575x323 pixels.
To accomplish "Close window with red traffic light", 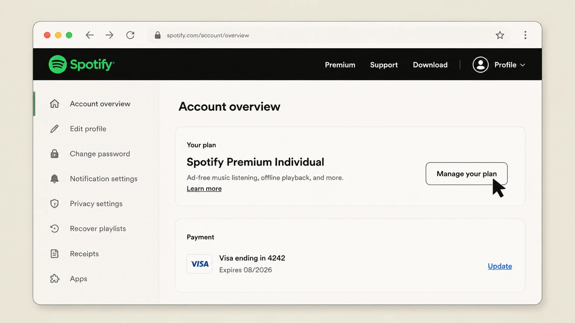I will pos(47,35).
